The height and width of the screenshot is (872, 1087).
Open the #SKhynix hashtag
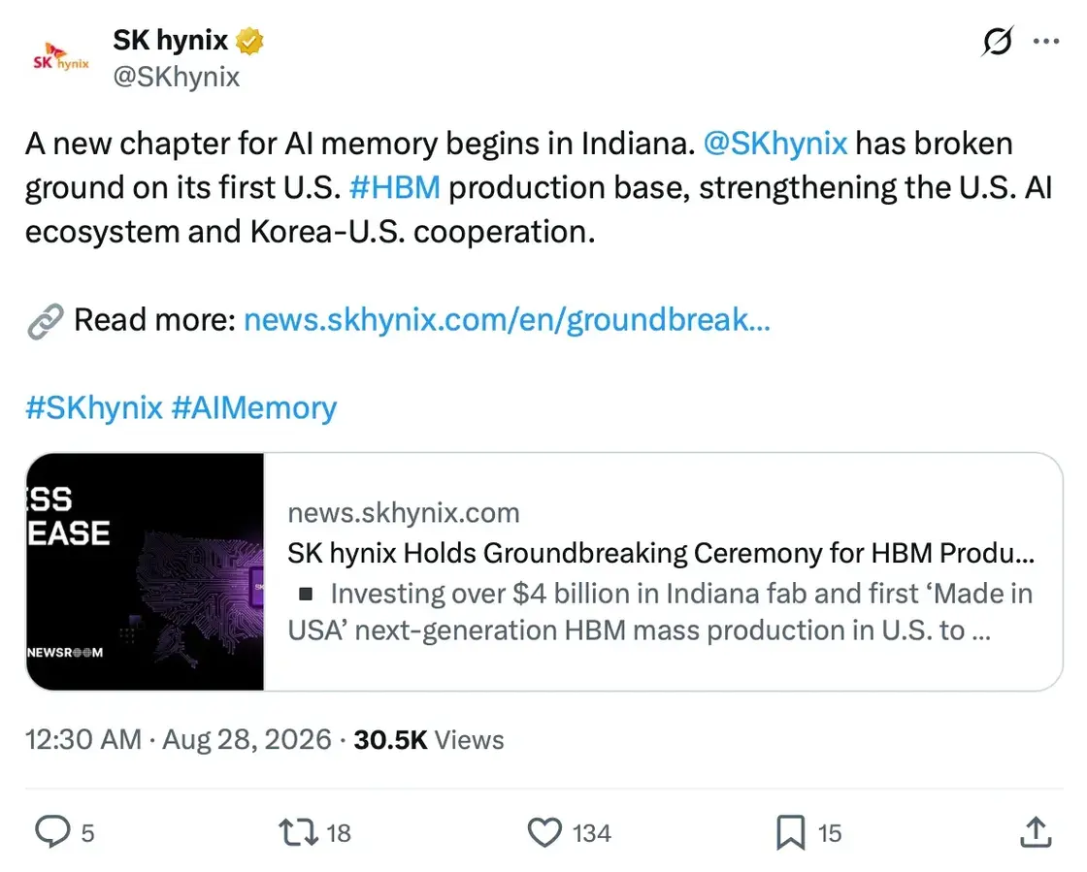(93, 407)
